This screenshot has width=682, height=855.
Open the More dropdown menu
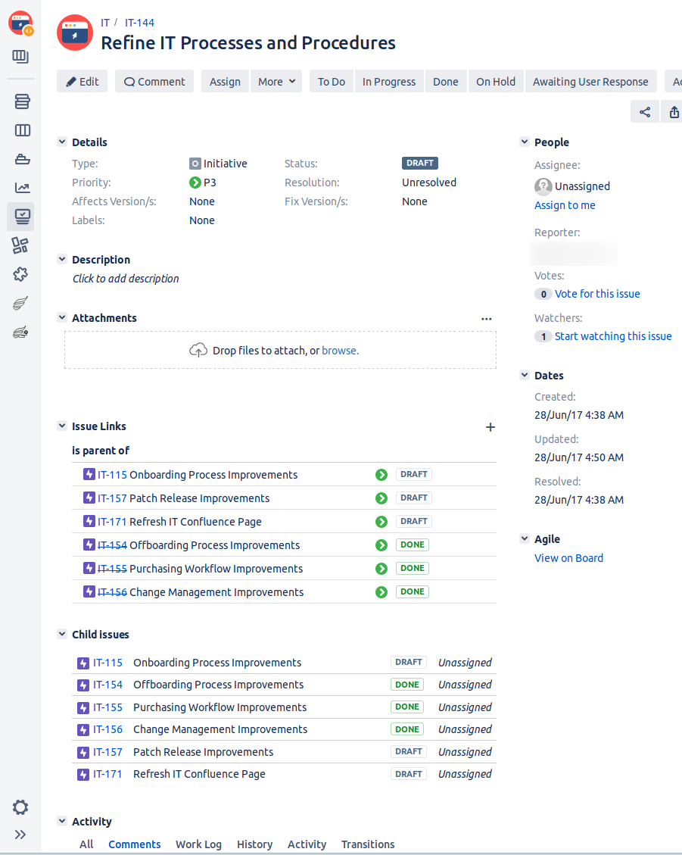pyautogui.click(x=276, y=82)
